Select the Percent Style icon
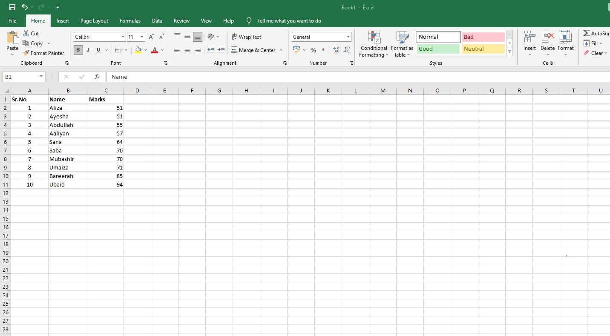This screenshot has width=610, height=336. 314,50
